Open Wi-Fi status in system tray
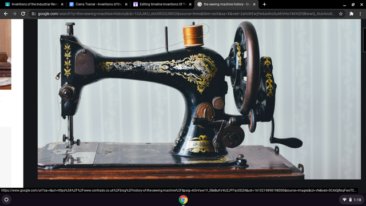 point(344,200)
